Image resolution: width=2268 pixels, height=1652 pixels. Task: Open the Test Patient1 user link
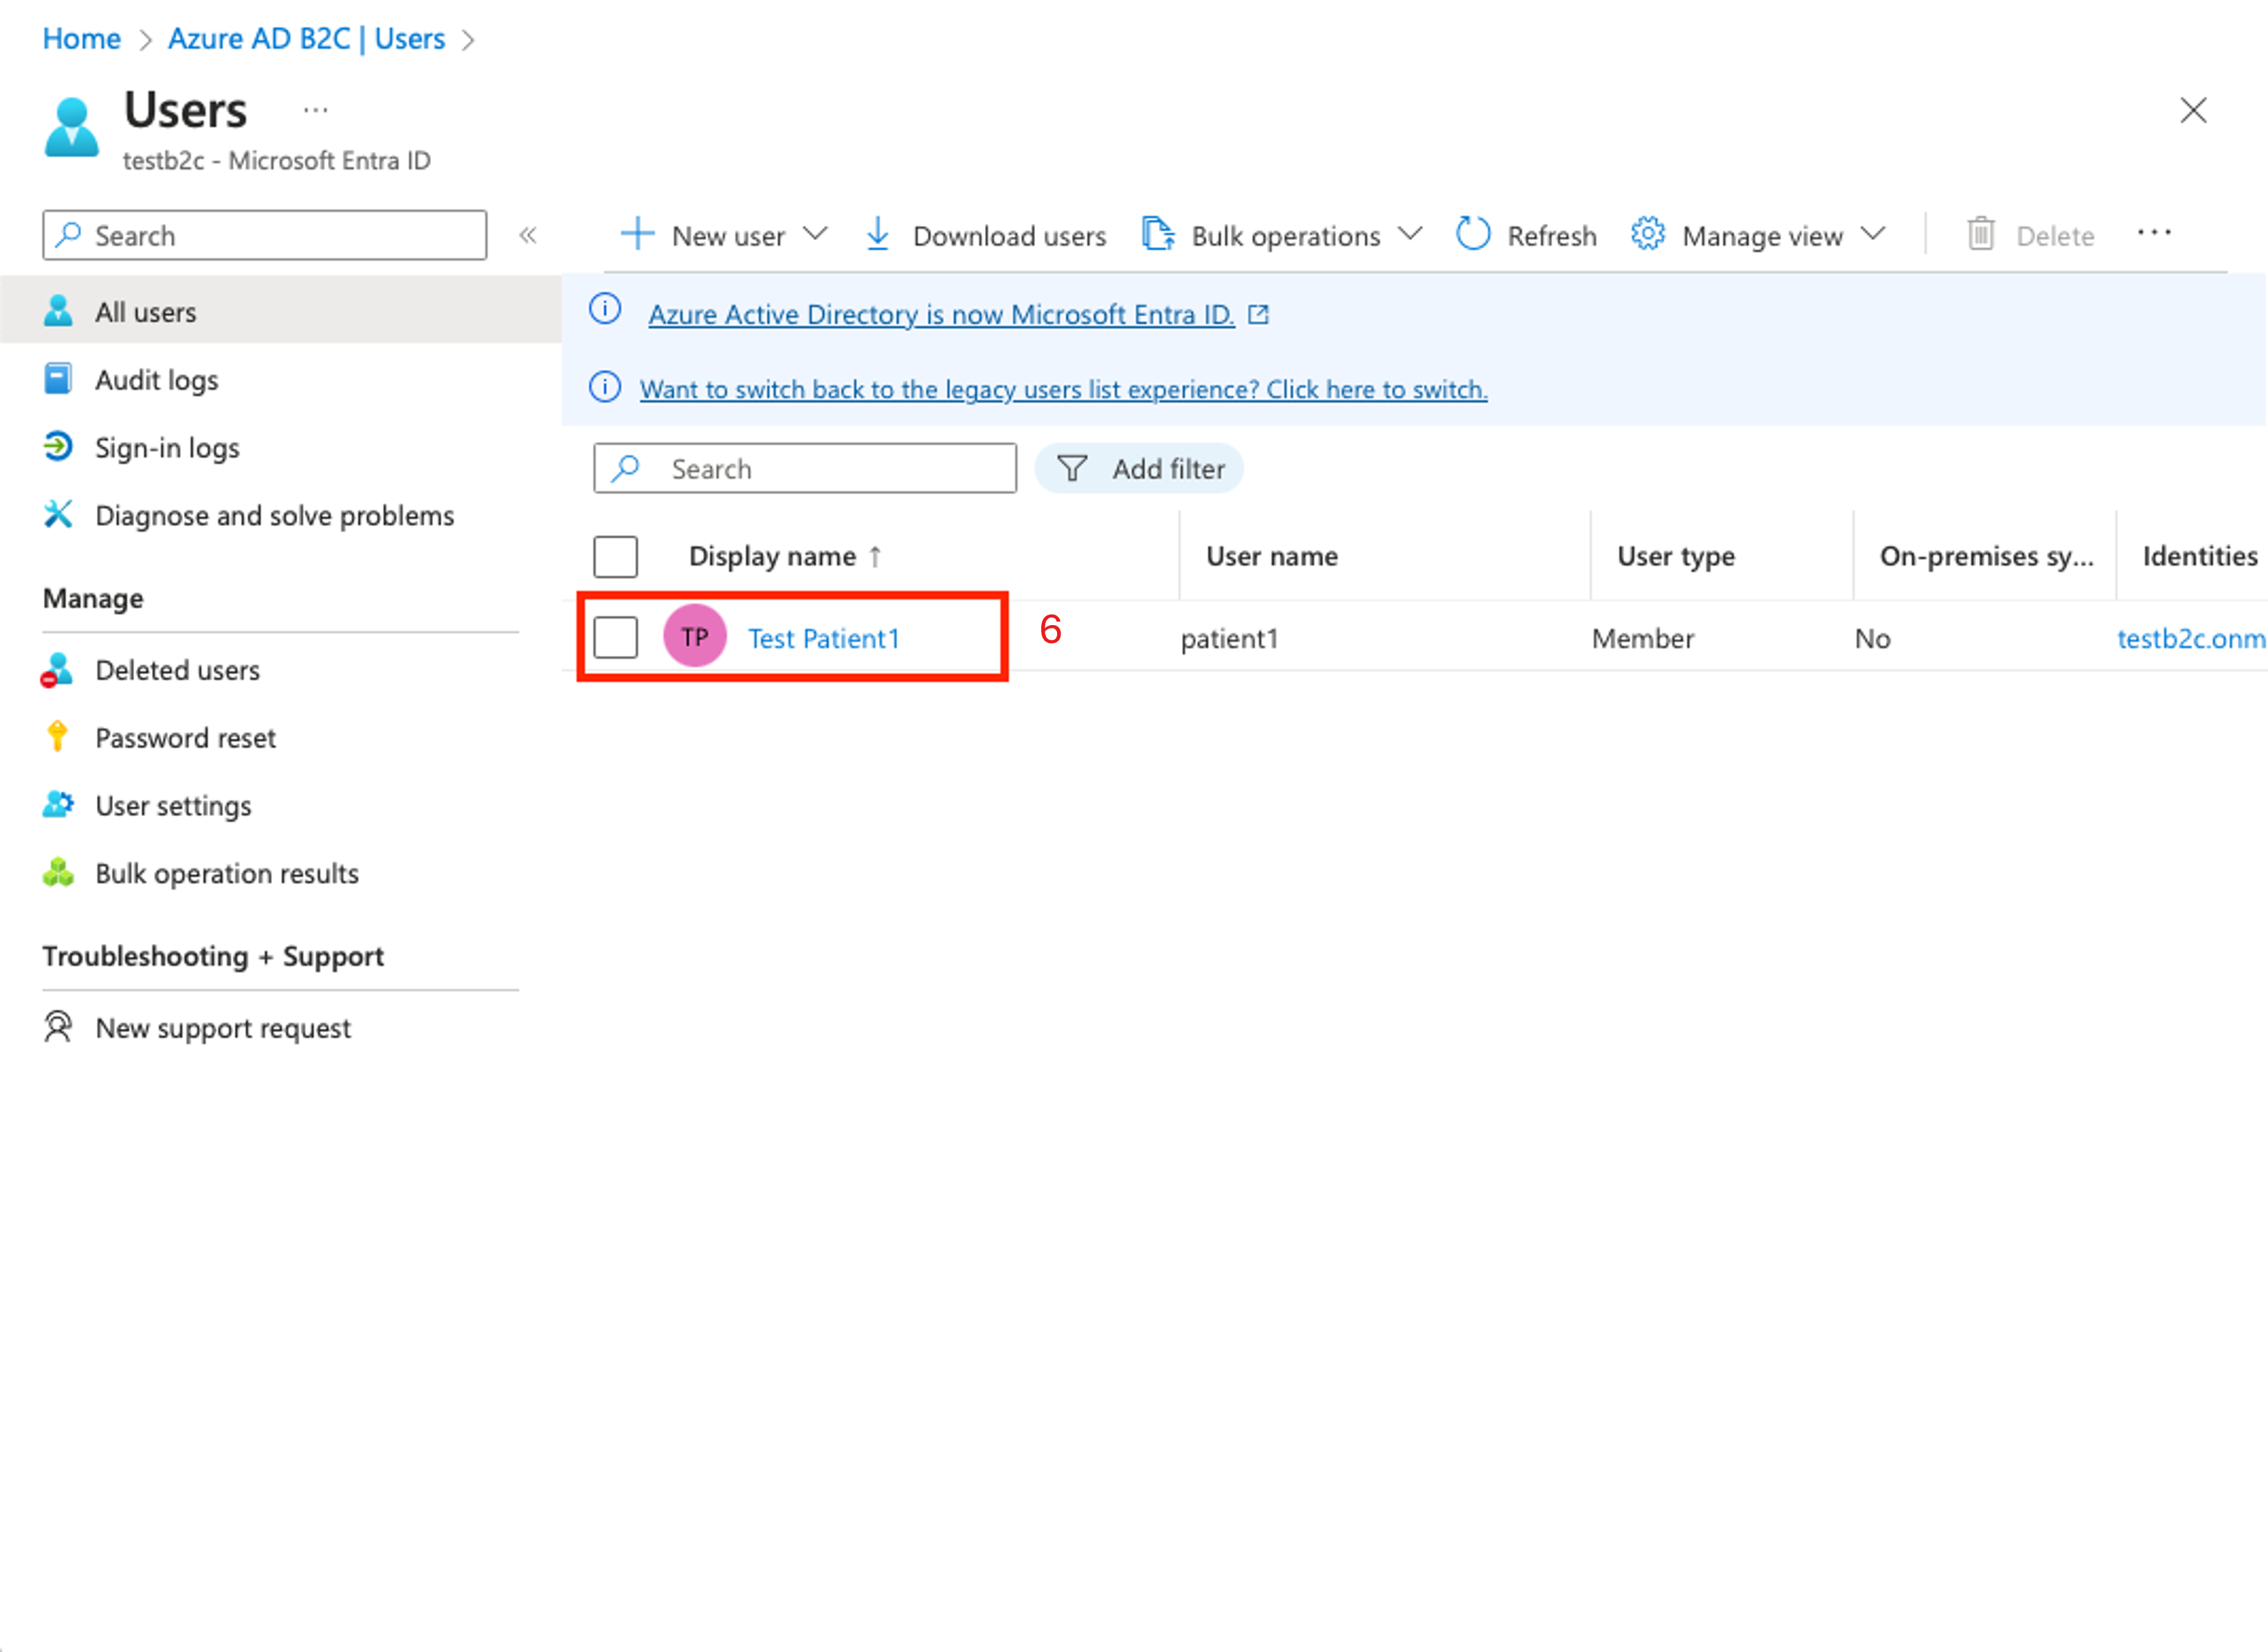(x=823, y=638)
